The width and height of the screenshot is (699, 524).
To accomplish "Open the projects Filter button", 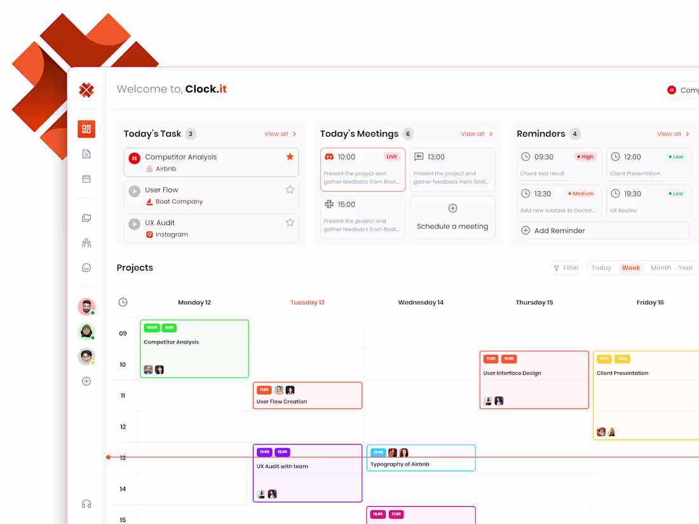I will pyautogui.click(x=566, y=268).
